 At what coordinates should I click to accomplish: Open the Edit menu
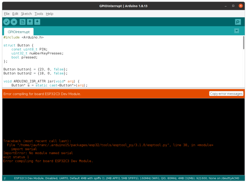pos(15,14)
